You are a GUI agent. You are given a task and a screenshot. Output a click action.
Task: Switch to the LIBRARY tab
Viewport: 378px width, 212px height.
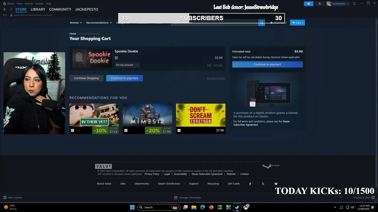point(38,9)
